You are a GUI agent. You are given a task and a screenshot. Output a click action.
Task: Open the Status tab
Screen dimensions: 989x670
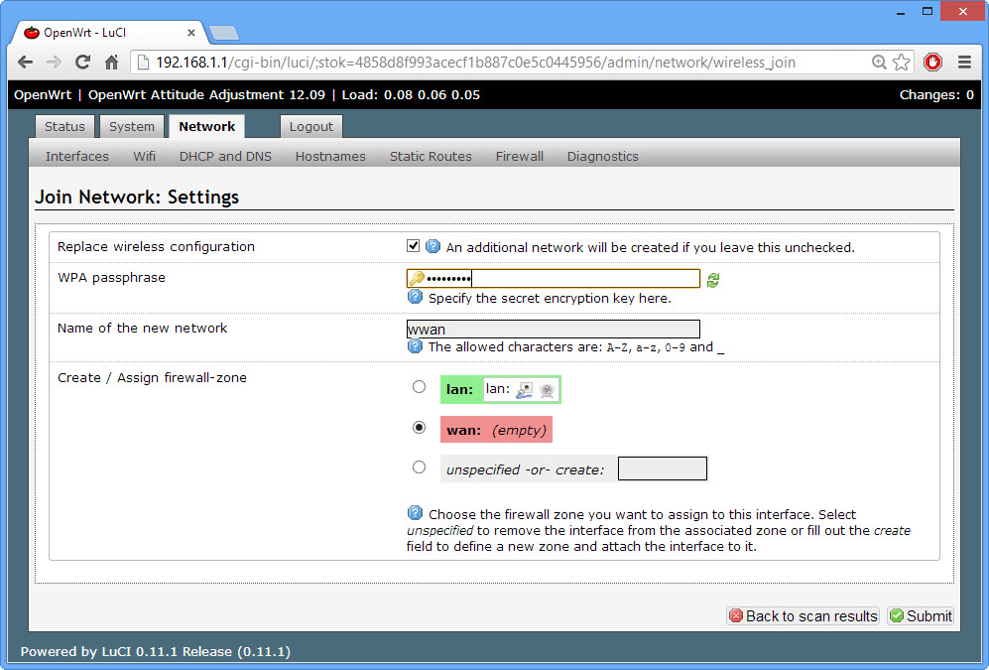point(64,126)
